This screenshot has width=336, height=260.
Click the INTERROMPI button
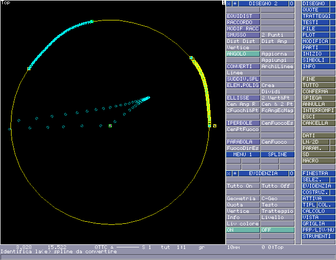319,111
